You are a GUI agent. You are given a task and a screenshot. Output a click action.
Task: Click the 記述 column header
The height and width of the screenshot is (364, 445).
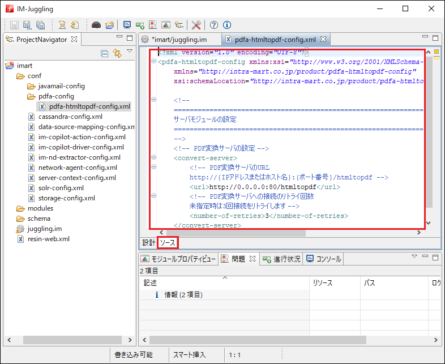tap(150, 282)
